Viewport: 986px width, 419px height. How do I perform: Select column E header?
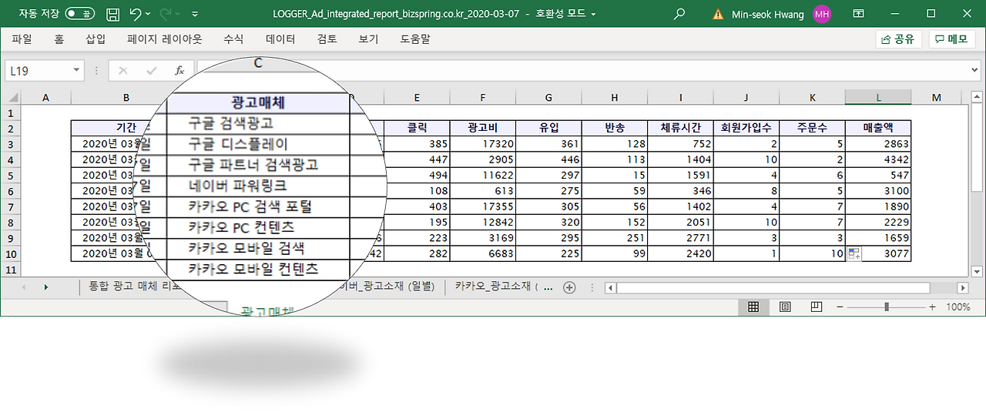(417, 97)
